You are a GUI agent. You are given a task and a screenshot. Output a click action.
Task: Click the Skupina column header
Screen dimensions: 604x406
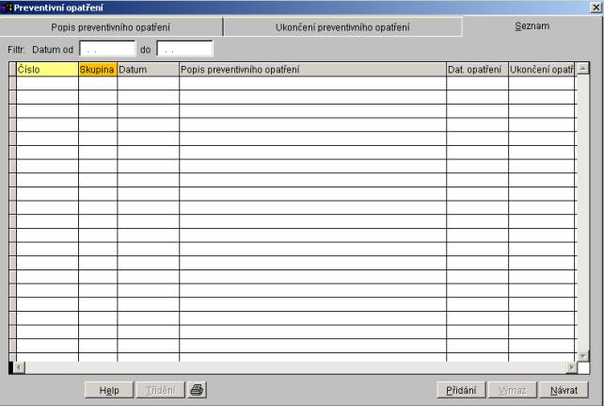click(98, 70)
